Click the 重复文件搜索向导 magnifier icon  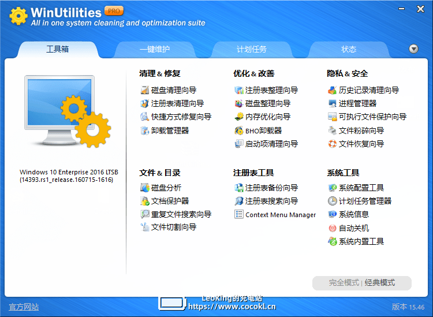pyautogui.click(x=145, y=214)
